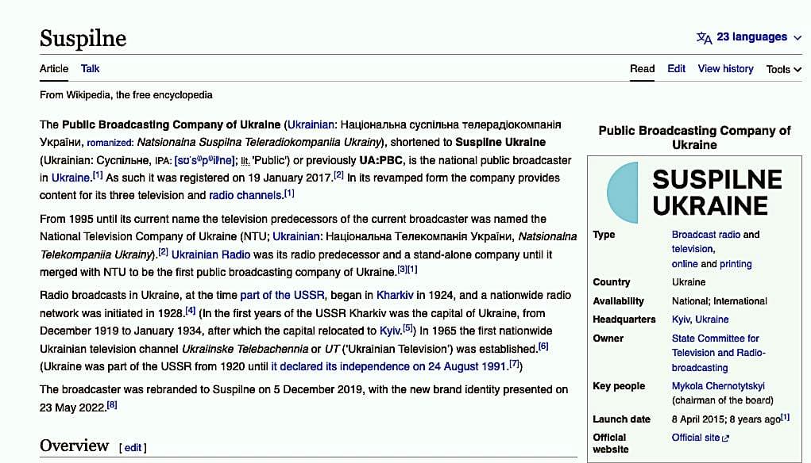Open the printing link in the infobox
The height and width of the screenshot is (463, 811).
(736, 264)
